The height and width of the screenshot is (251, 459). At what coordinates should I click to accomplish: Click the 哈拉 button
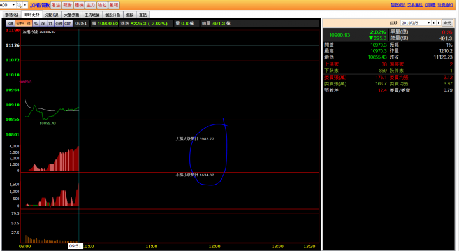click(102, 5)
